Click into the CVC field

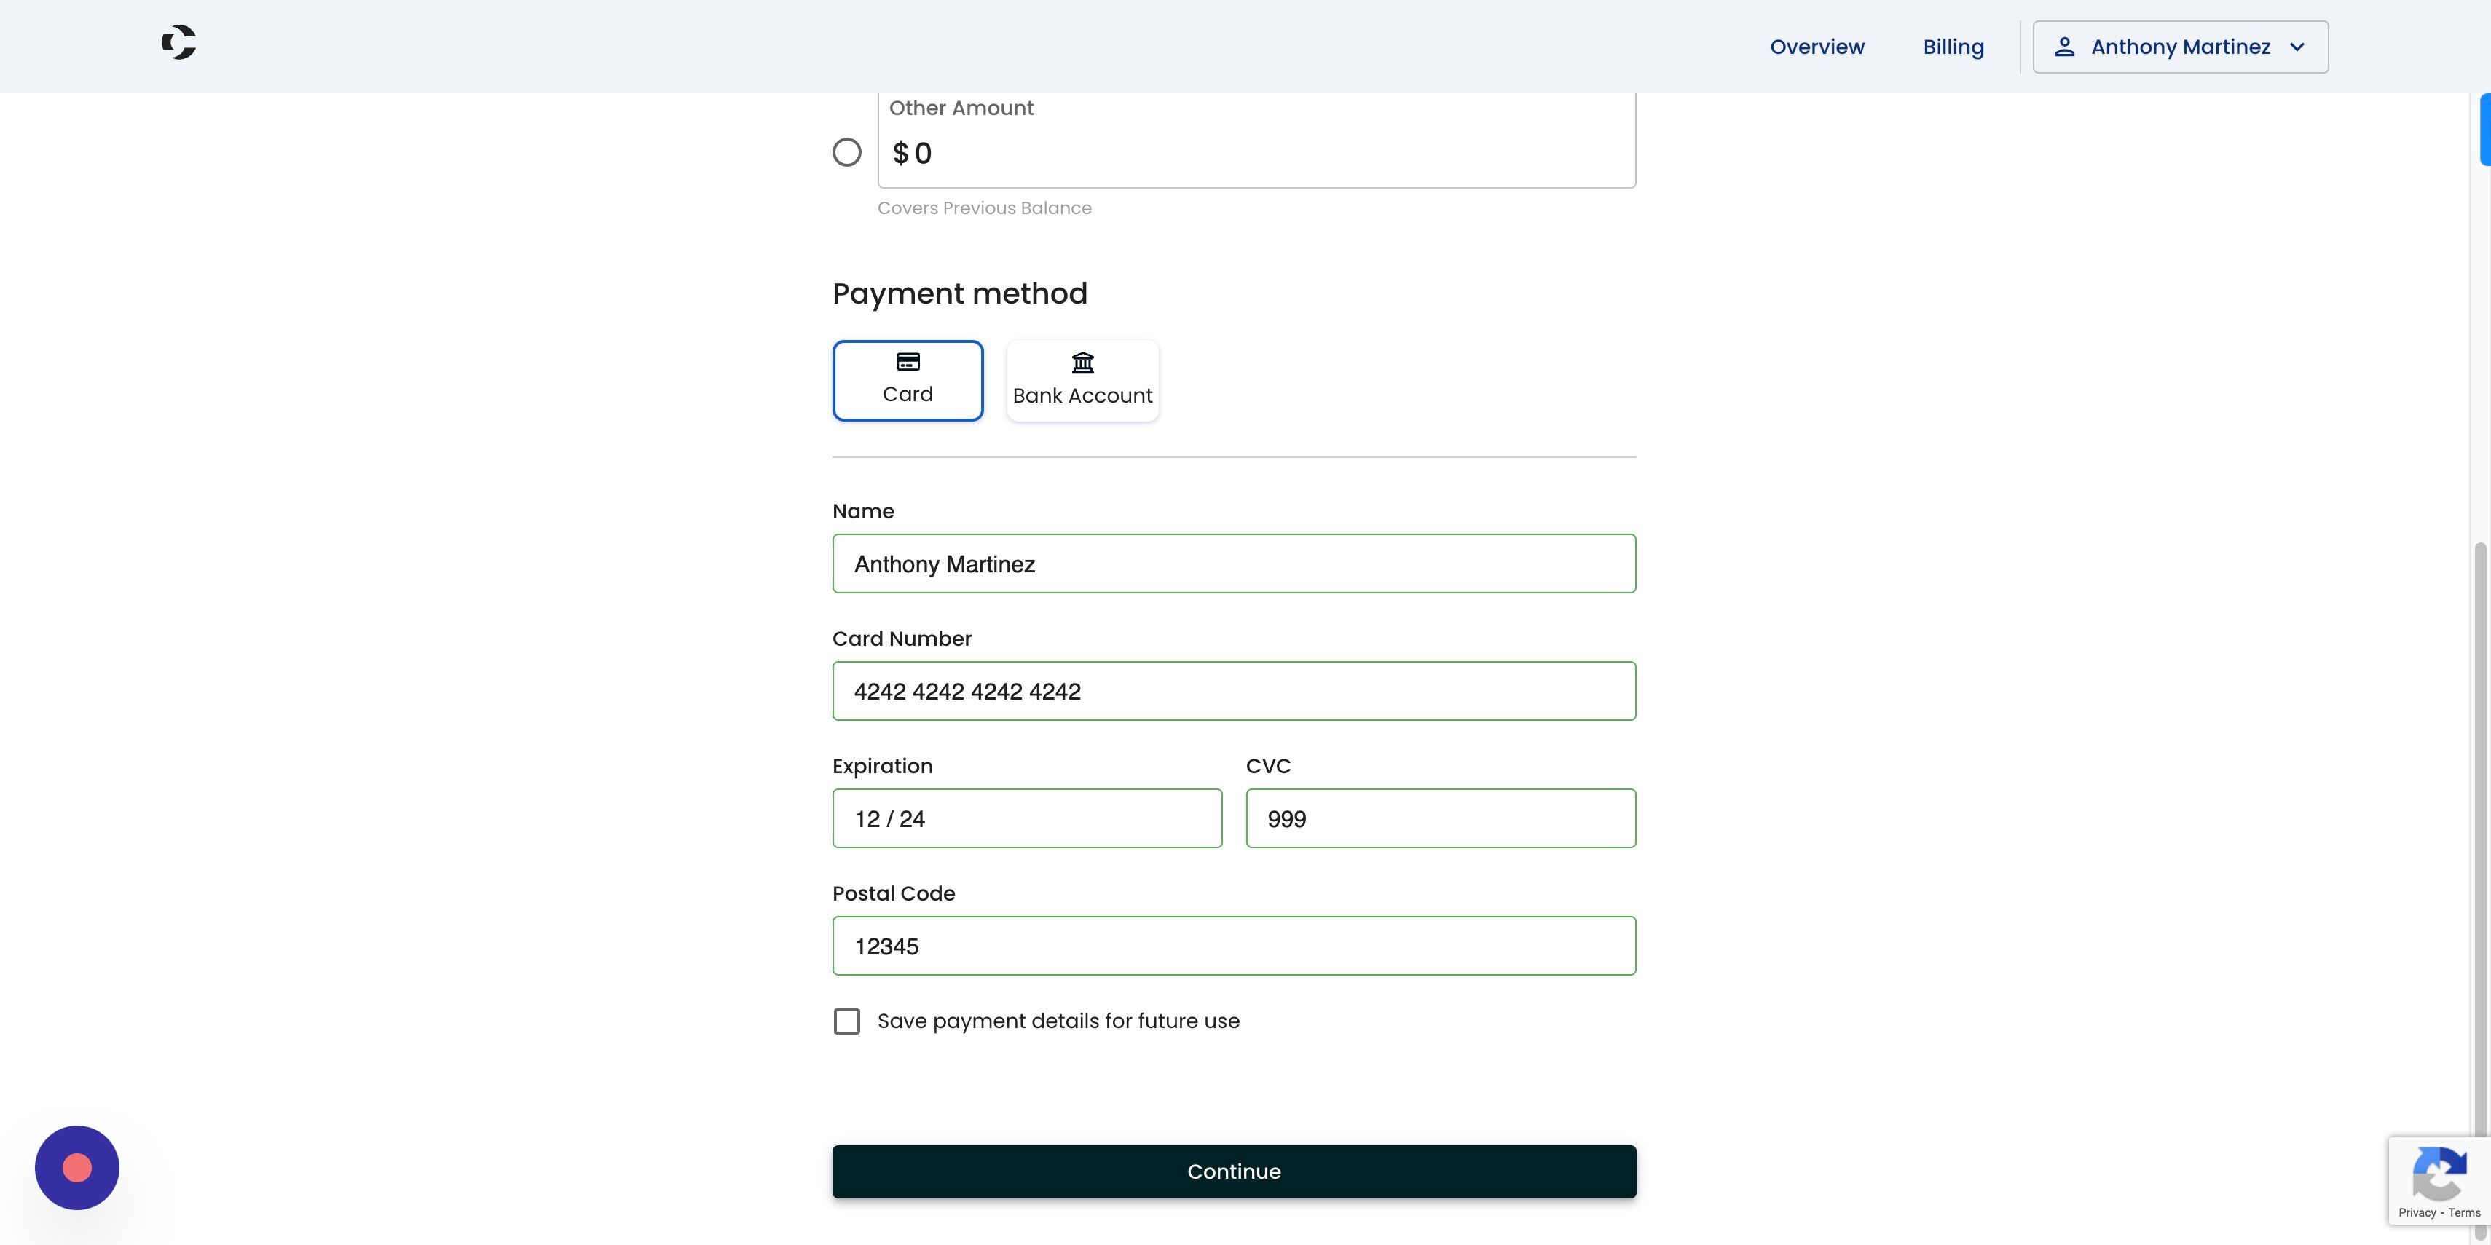click(x=1441, y=818)
